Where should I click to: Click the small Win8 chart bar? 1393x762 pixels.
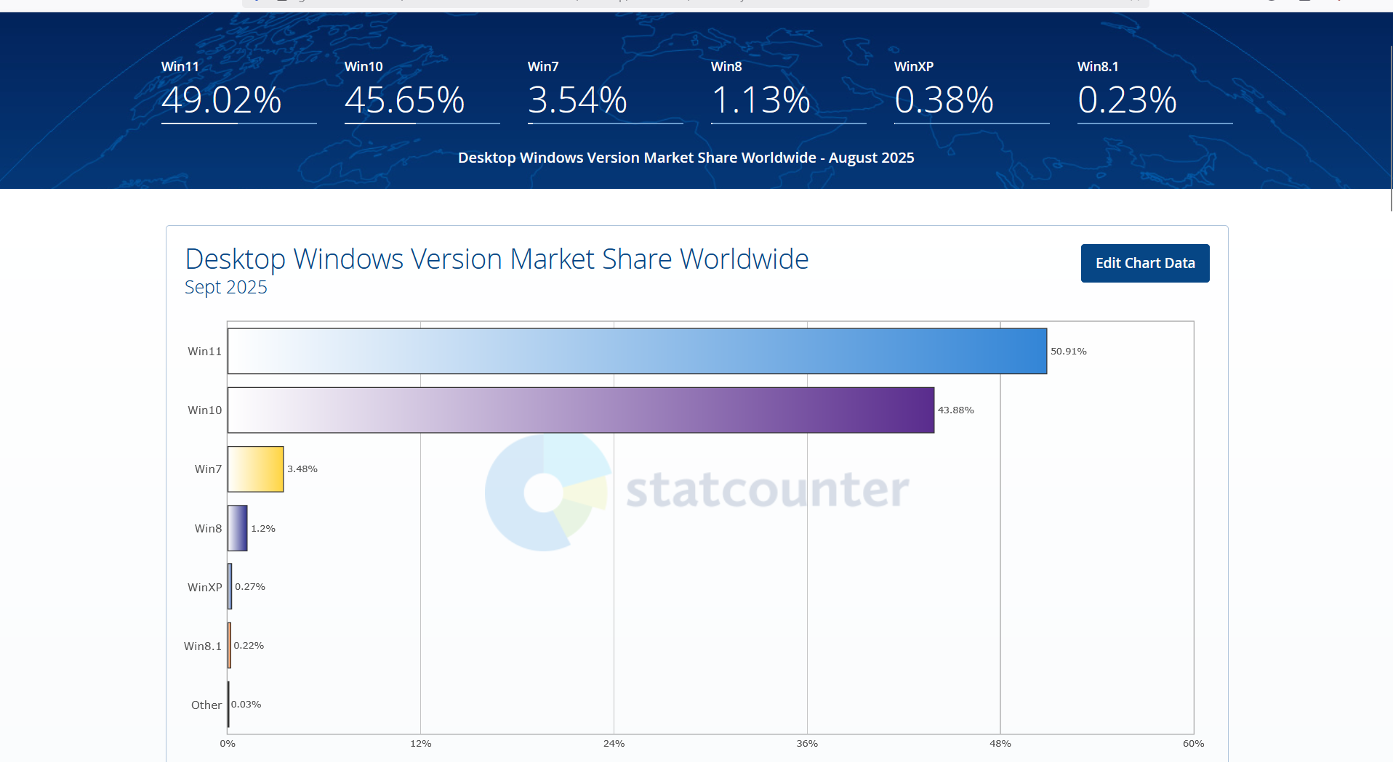tap(237, 528)
